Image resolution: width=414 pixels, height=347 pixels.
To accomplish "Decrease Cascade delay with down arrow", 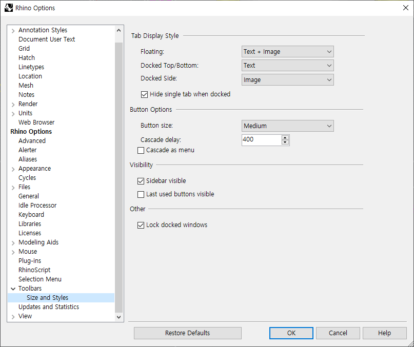I will coord(285,142).
